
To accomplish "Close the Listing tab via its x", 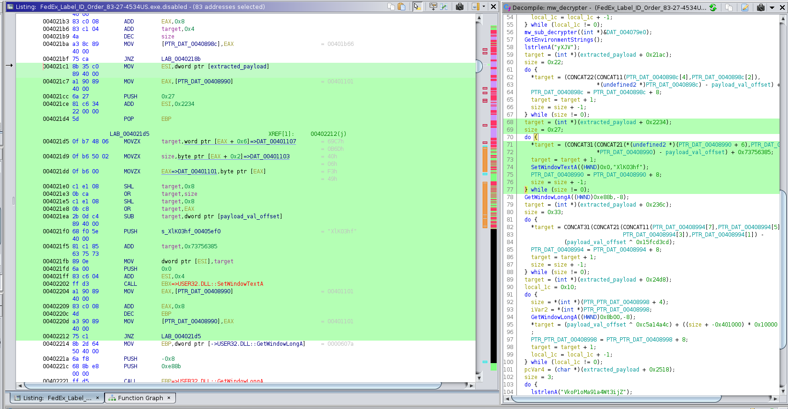I will 98,398.
